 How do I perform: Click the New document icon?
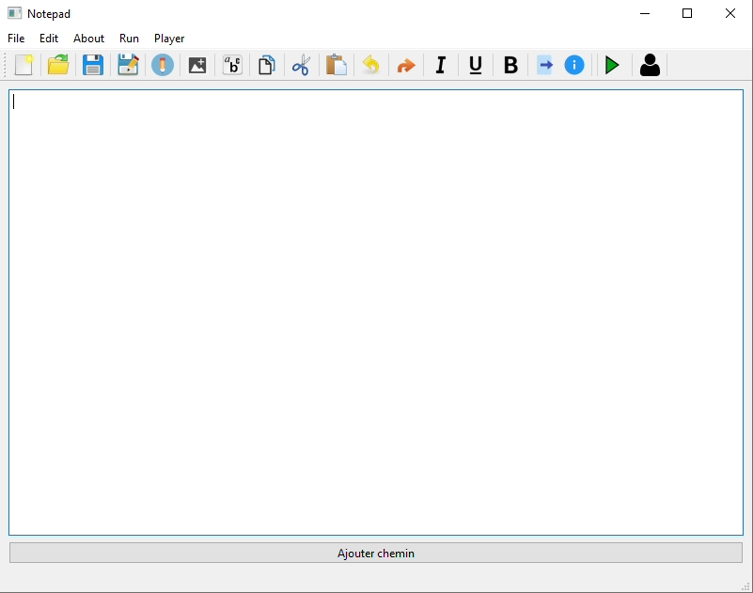point(24,65)
